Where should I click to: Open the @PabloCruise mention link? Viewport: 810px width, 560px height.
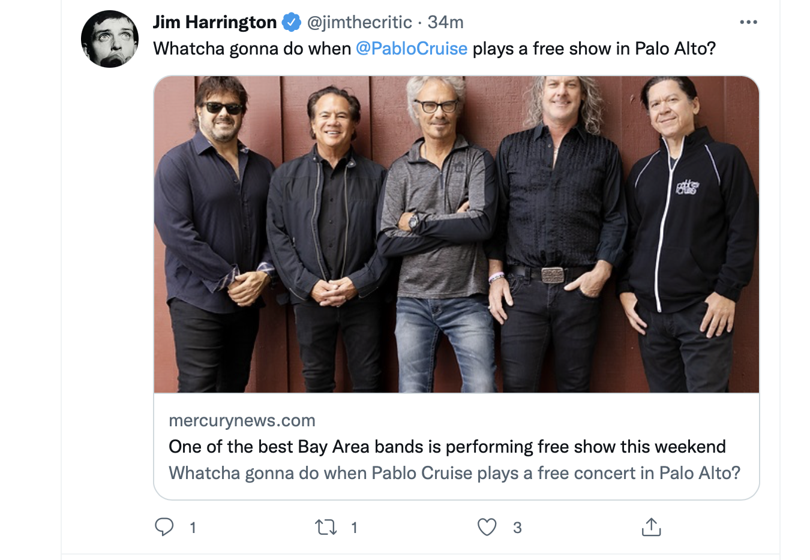coord(412,49)
